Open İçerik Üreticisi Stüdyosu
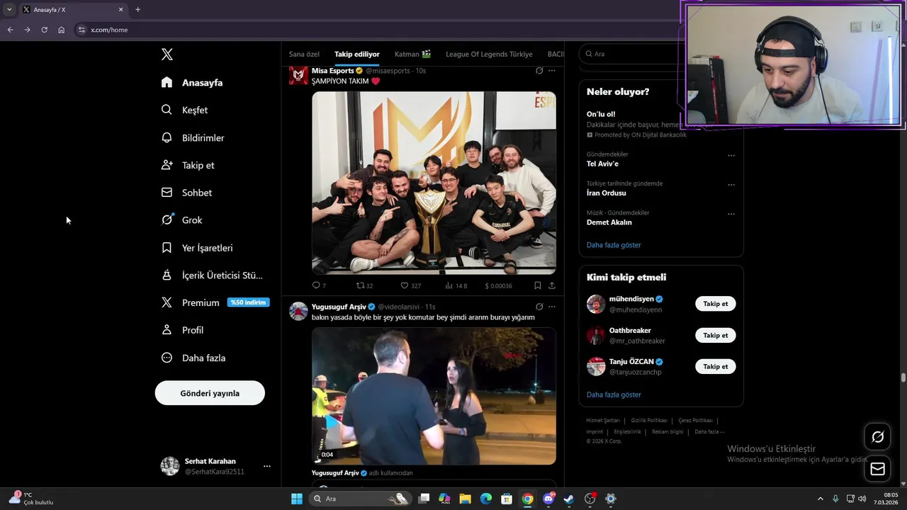This screenshot has height=510, width=907. [212, 275]
